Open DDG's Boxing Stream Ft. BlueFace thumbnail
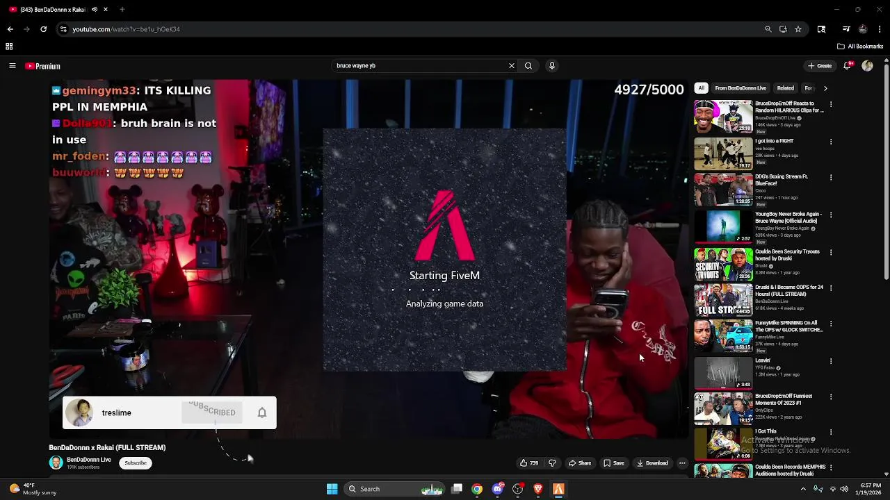 (x=723, y=190)
